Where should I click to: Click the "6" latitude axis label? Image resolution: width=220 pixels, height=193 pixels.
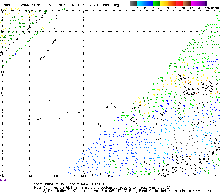(2, 134)
